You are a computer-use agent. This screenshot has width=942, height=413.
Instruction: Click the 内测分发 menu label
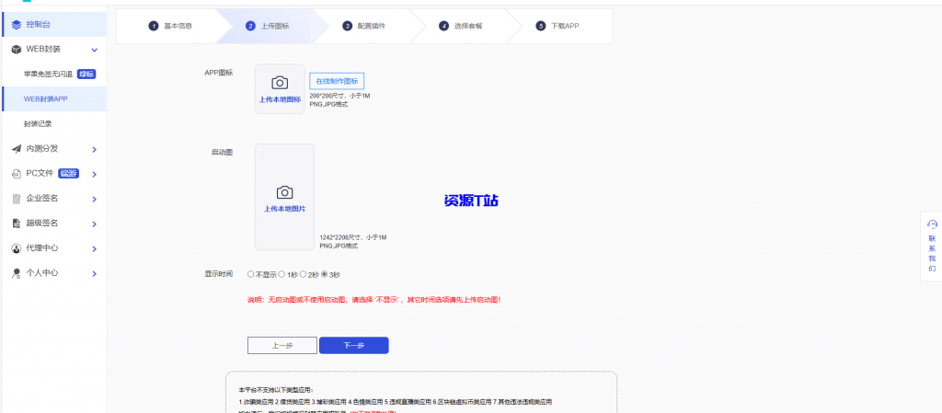(x=42, y=148)
